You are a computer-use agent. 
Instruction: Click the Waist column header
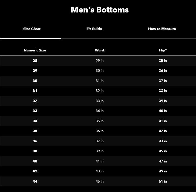(x=100, y=50)
